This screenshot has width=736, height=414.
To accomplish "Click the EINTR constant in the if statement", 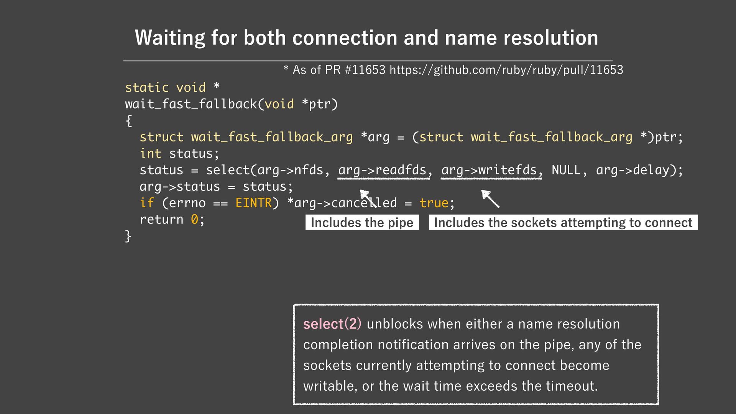I will point(253,203).
